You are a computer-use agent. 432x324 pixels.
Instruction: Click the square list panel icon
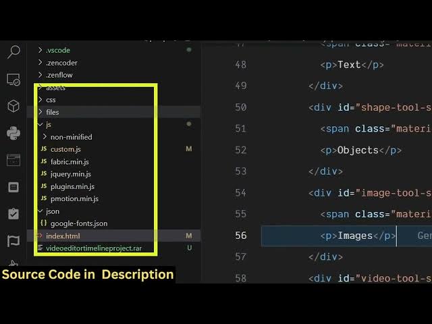pyautogui.click(x=13, y=188)
